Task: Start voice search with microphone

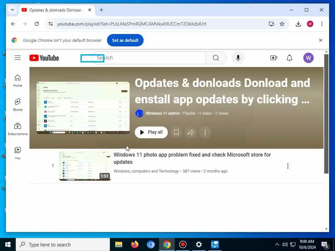Action: coord(238,58)
